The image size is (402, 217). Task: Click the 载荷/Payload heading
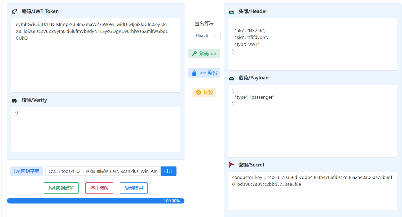(254, 78)
